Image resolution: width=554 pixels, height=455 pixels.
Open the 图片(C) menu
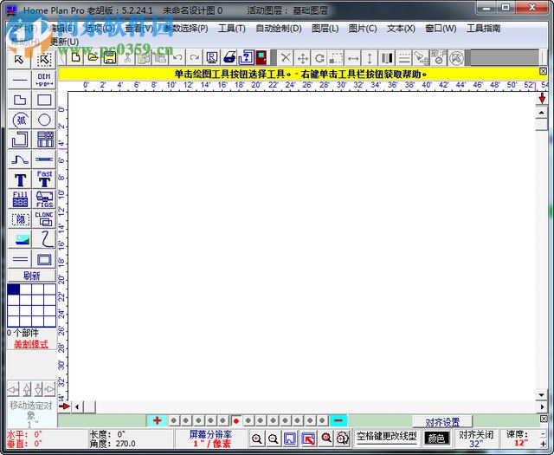363,29
